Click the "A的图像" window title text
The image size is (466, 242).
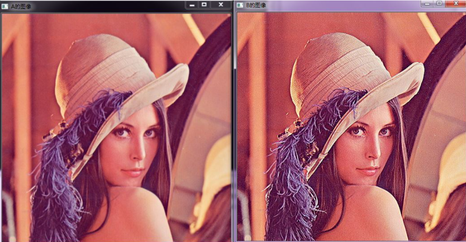coord(21,6)
